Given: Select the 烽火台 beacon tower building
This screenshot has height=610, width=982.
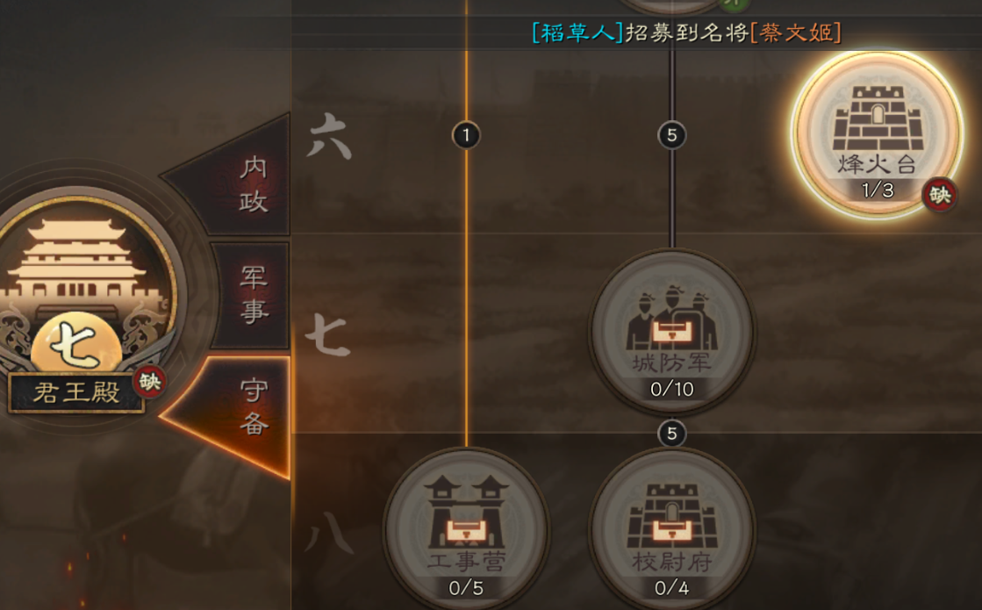Looking at the screenshot, I should pos(877,134).
